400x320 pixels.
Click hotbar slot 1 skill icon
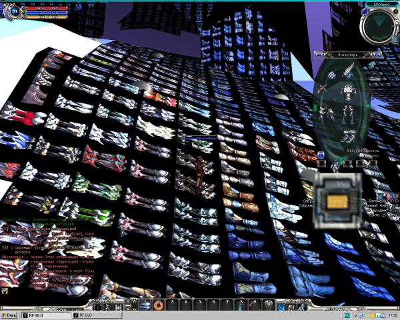(145, 305)
